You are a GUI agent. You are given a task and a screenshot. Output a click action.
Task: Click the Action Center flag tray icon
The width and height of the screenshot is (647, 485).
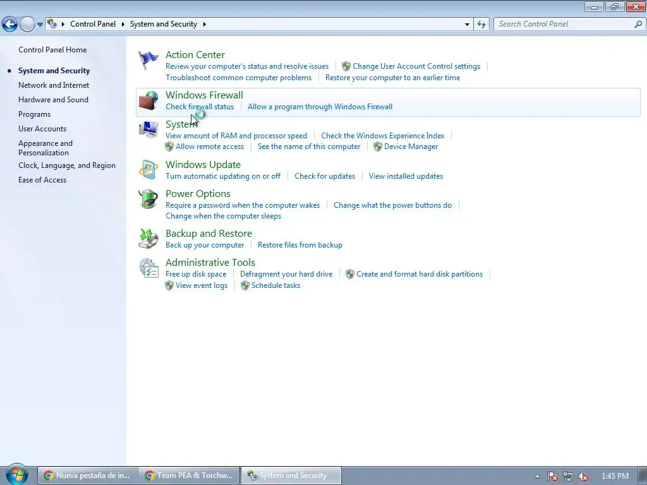552,476
